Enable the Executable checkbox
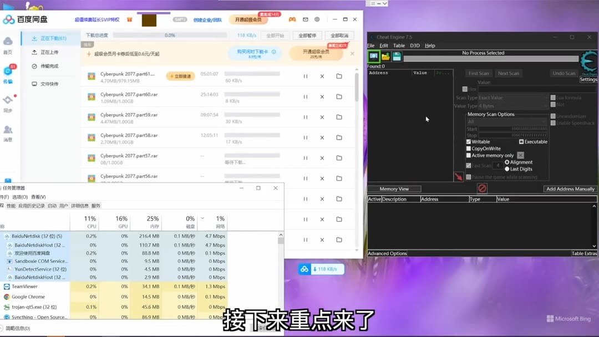Viewport: 599px width, 337px height. pyautogui.click(x=521, y=142)
